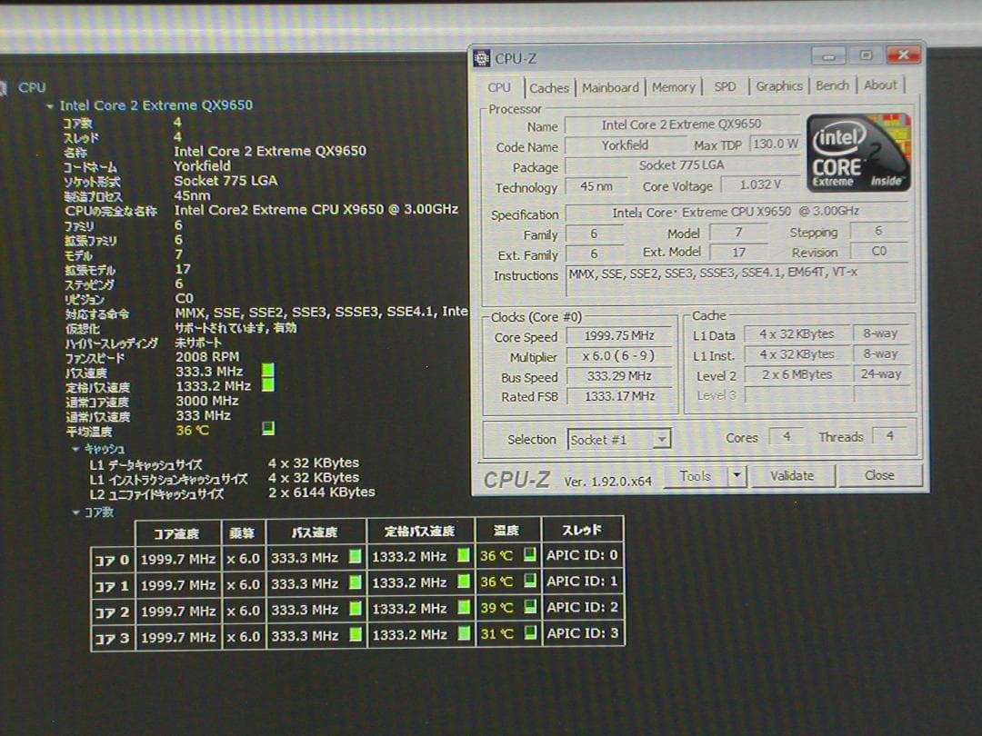Click the Intel Core 2 Extreme logo image
Image resolution: width=982 pixels, height=736 pixels.
click(x=858, y=151)
